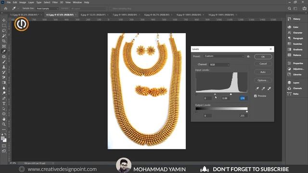Open the preset options gear menu

[x=248, y=57]
